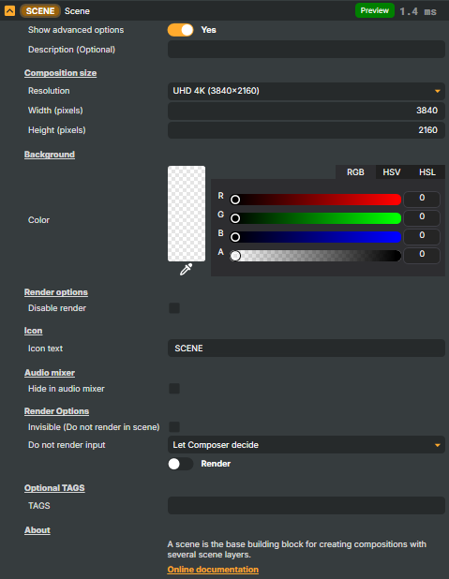Viewport: 449px width, 579px height.
Task: Switch to the HSL color tab
Action: click(427, 172)
